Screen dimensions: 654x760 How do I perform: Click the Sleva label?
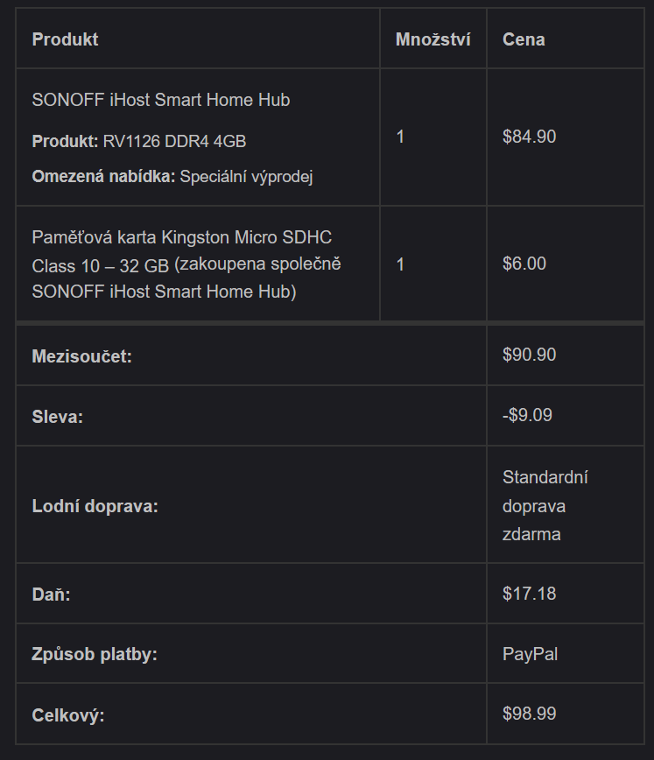(x=57, y=417)
